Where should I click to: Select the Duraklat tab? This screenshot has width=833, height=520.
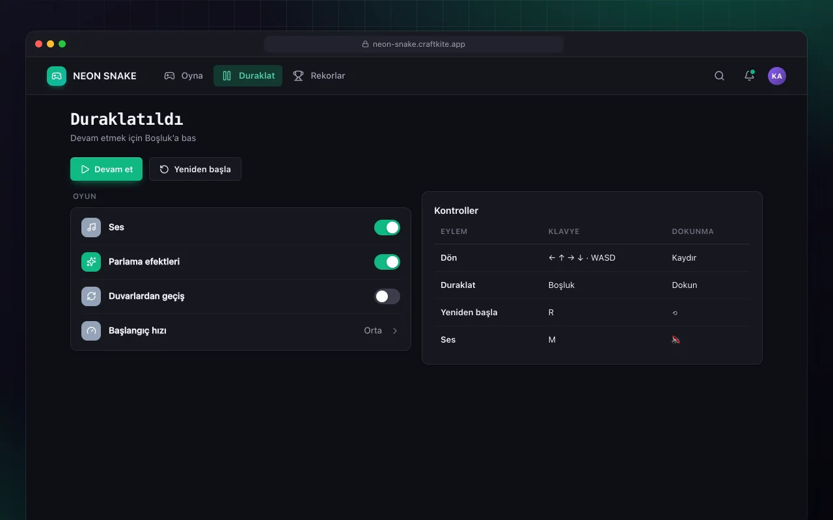tap(248, 76)
